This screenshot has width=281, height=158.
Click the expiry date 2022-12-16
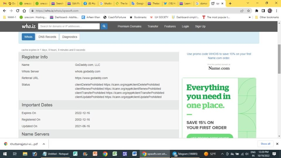click(83, 113)
